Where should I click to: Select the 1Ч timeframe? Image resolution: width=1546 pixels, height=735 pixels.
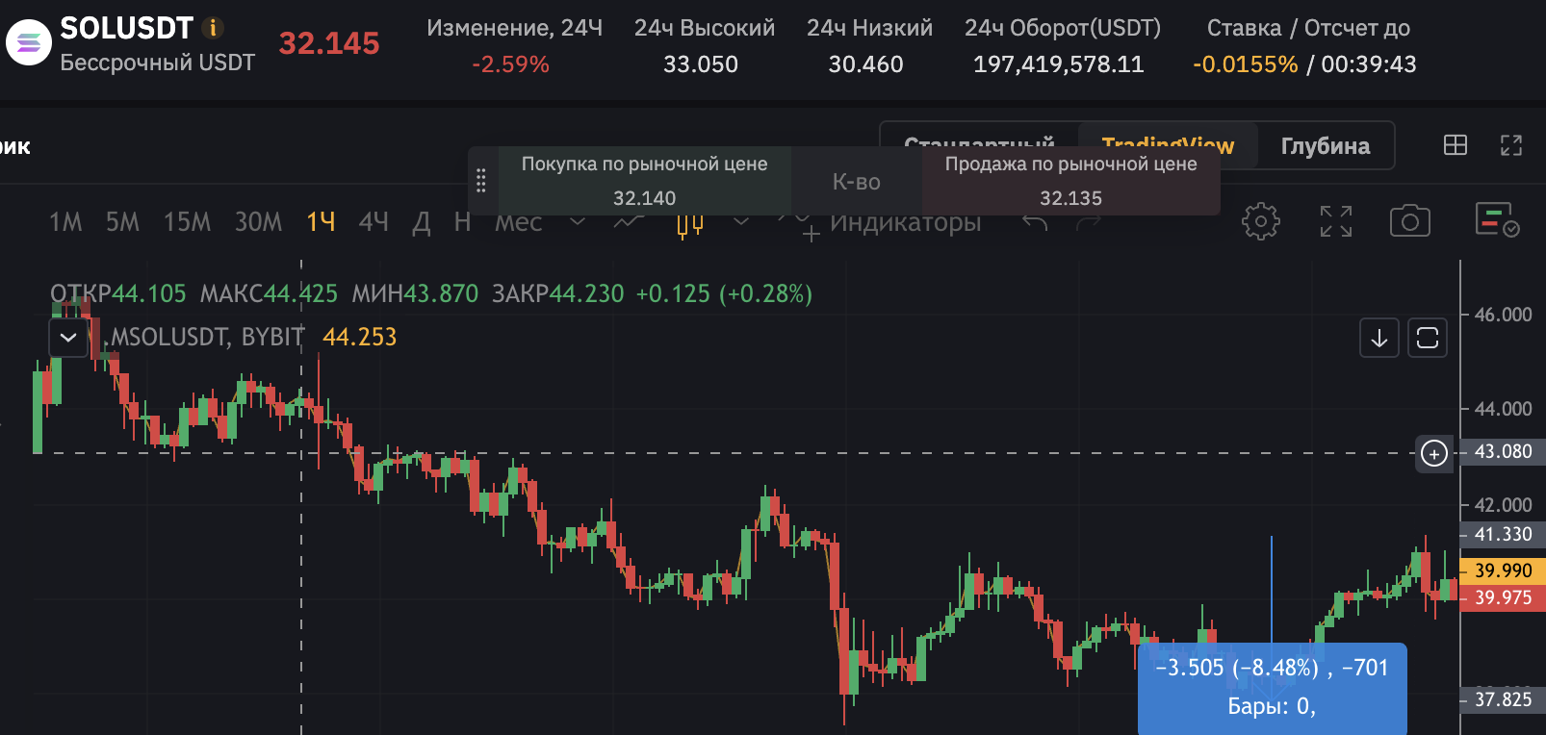tap(321, 222)
